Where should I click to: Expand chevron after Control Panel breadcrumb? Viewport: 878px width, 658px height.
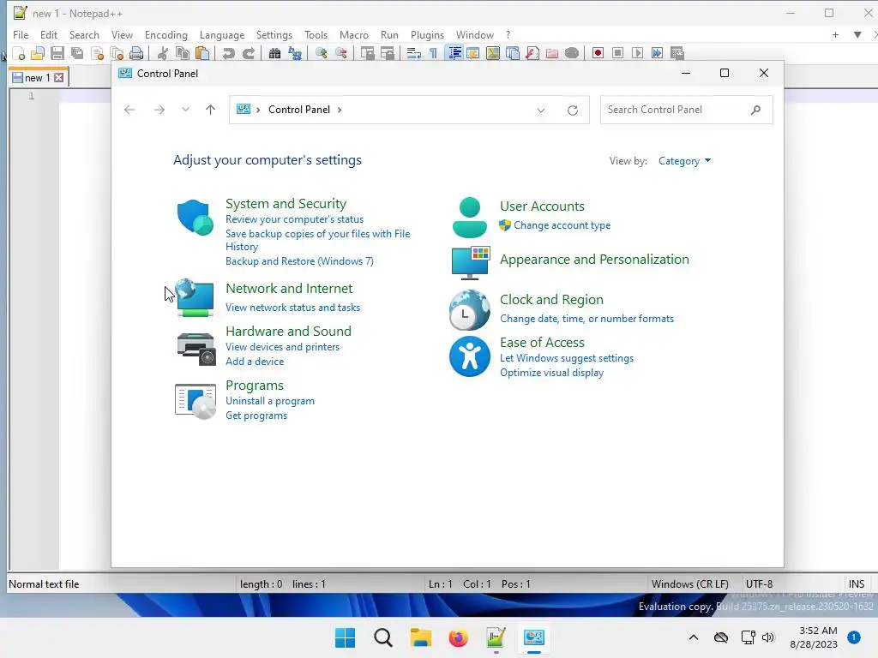point(340,110)
